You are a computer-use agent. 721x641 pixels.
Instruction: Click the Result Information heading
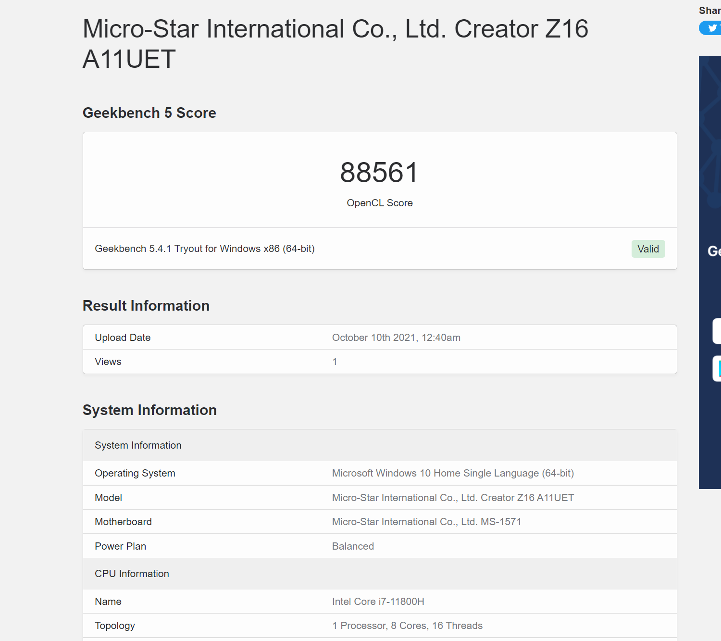[146, 306]
